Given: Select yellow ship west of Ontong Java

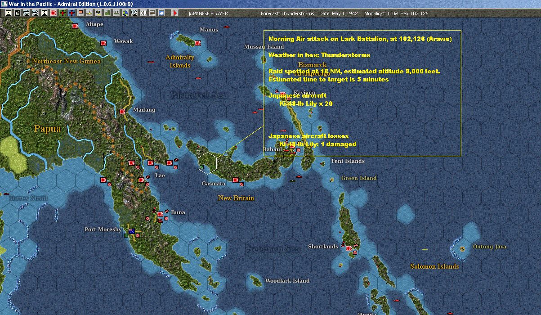Looking at the screenshot, I should 425,249.
